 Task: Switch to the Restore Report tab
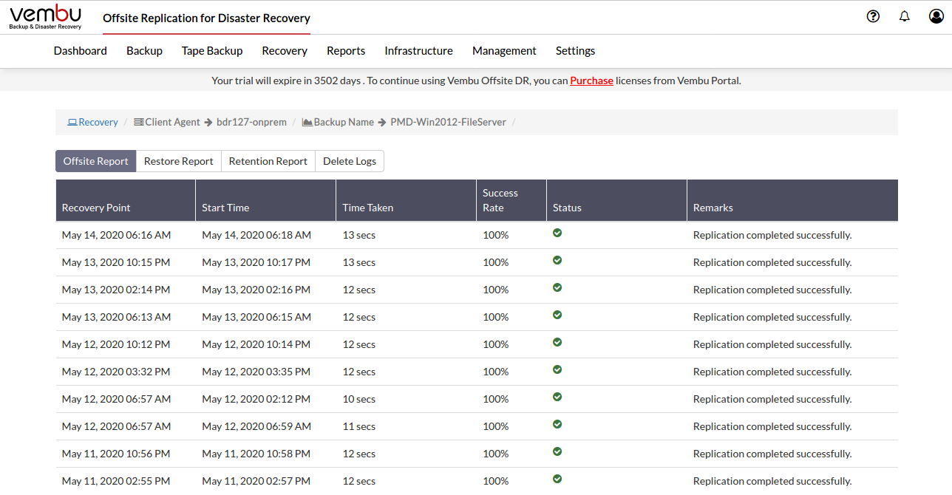(x=179, y=161)
